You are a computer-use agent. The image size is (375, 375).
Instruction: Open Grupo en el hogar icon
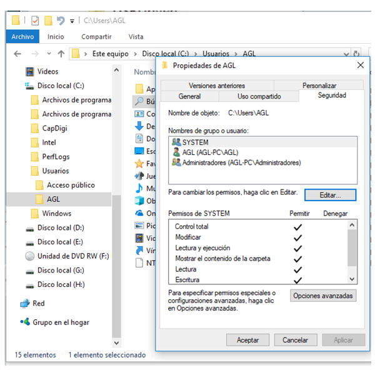(24, 322)
